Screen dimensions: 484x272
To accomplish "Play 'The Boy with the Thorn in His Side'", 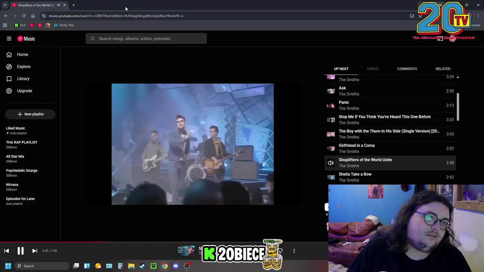I will tap(391, 134).
